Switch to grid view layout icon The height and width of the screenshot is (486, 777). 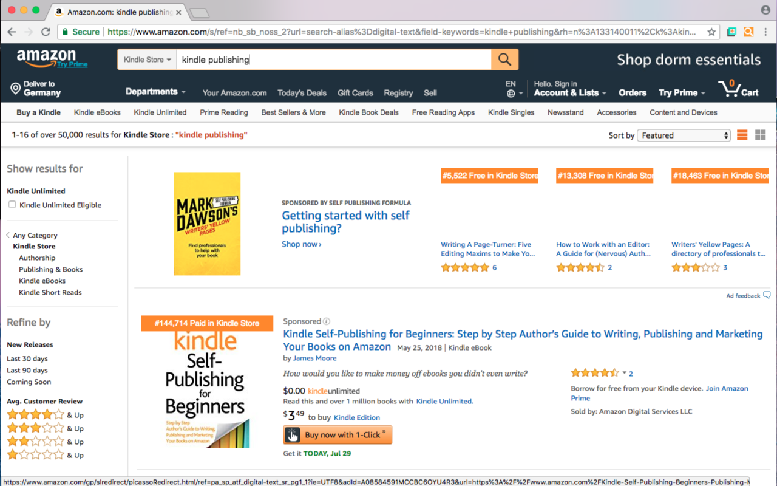760,135
